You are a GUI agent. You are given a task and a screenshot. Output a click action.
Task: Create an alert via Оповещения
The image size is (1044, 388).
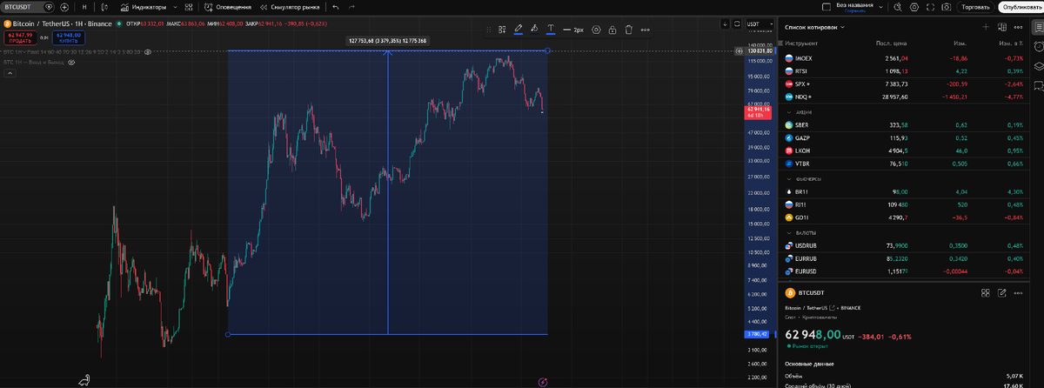click(226, 7)
